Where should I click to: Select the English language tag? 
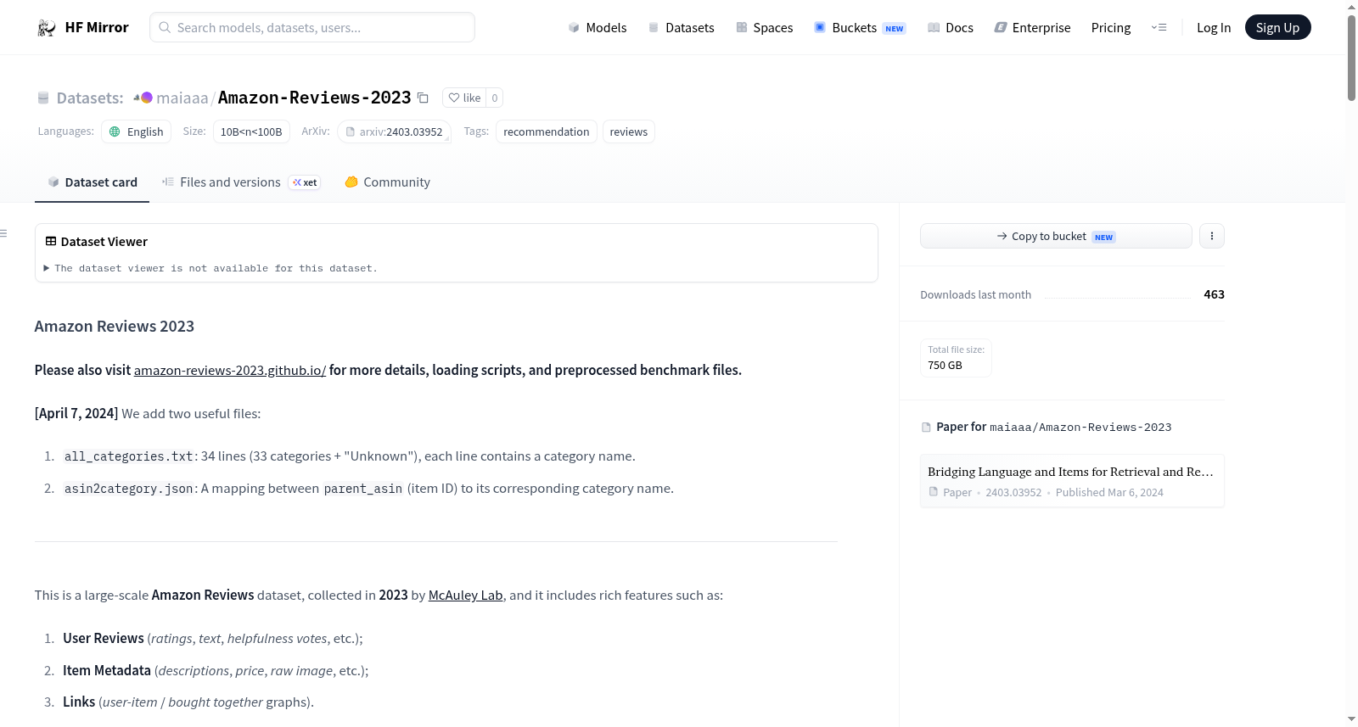tap(137, 131)
